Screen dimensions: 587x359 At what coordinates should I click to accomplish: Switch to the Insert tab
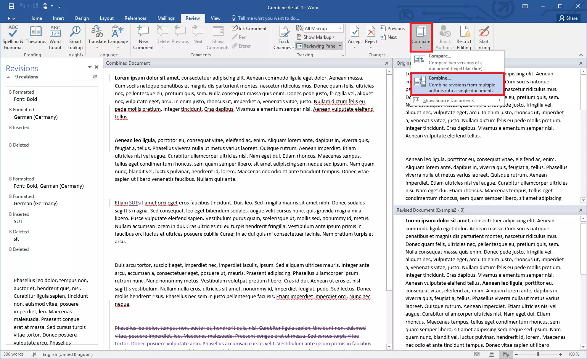click(58, 18)
